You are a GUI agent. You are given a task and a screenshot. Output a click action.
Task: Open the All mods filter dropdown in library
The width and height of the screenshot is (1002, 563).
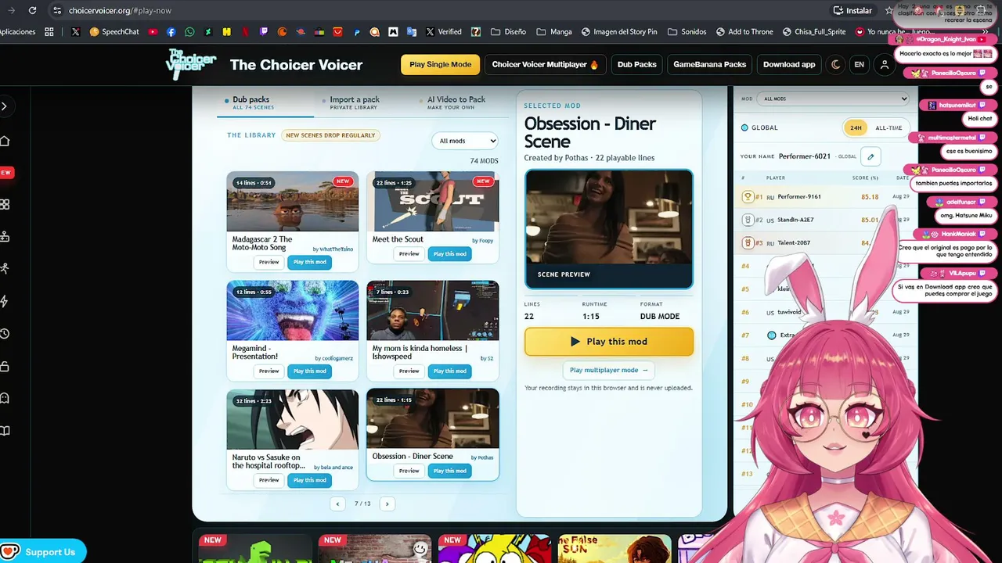tap(465, 141)
